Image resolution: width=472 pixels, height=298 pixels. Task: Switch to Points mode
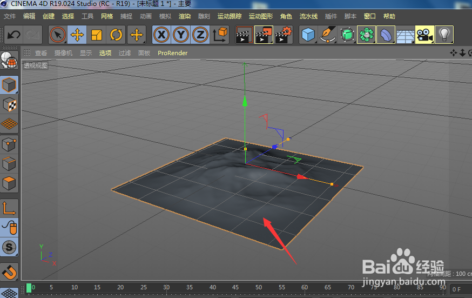pos(9,144)
